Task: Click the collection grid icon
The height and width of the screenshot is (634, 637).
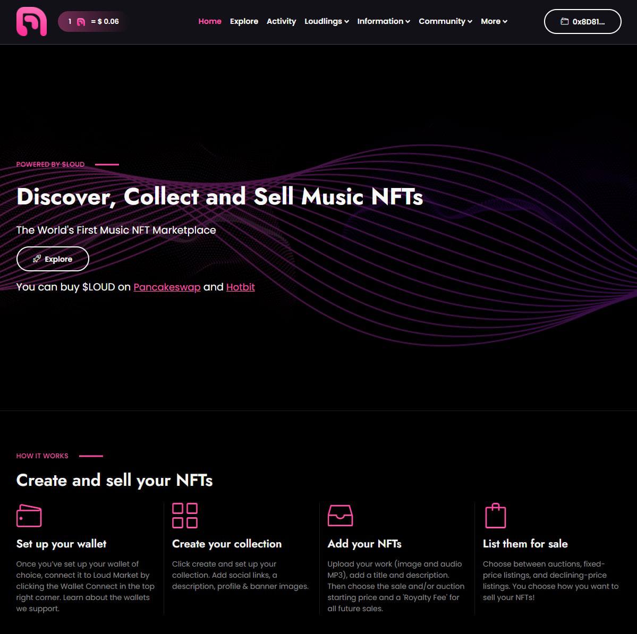Action: coord(185,515)
